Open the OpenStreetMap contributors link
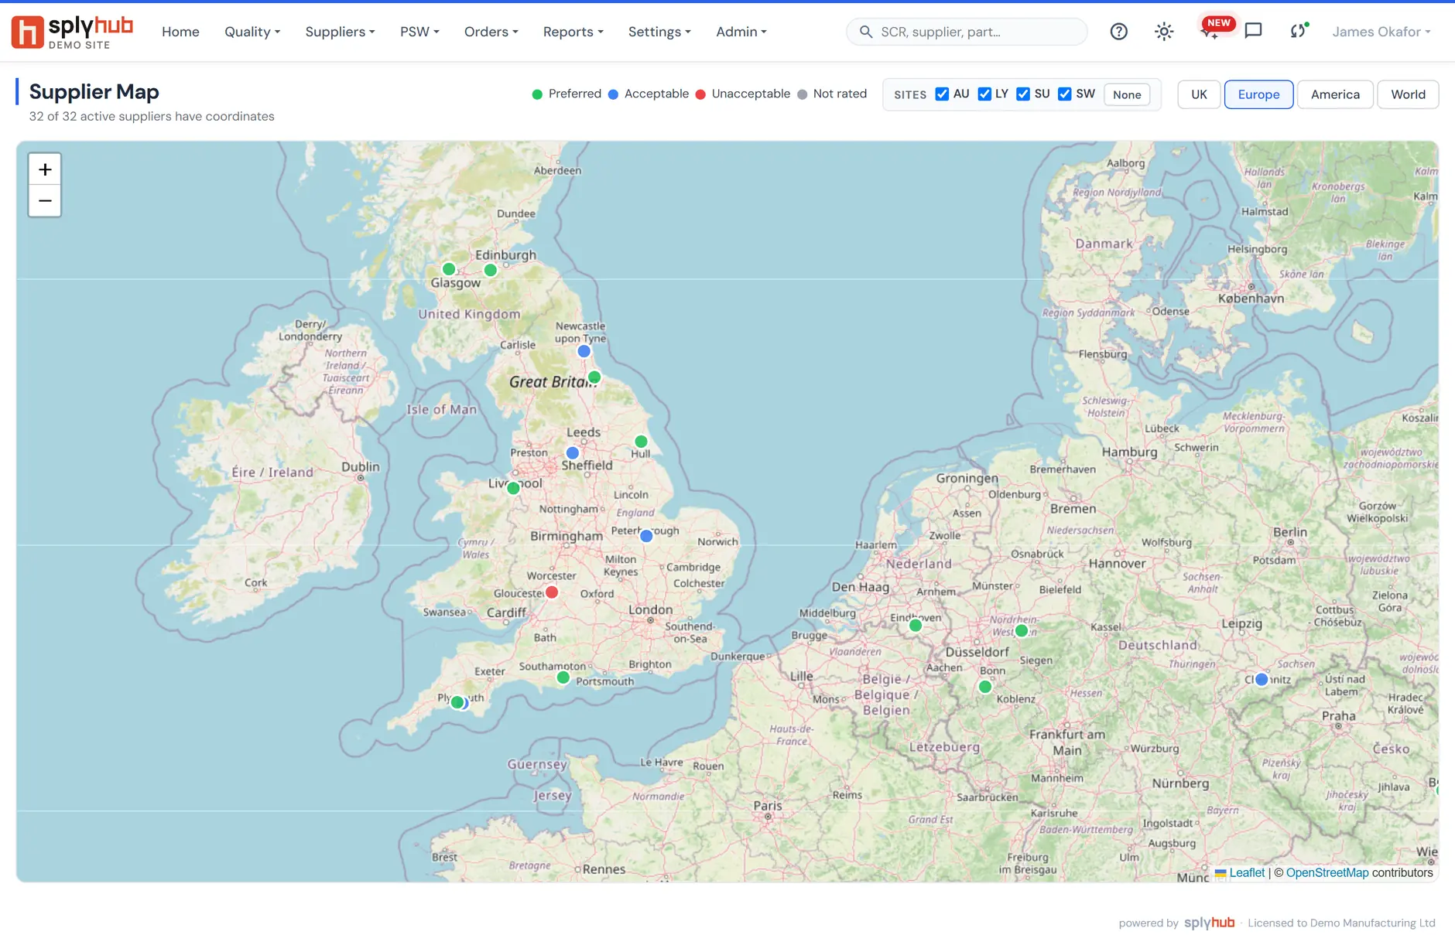Viewport: 1455px width, 935px height. pos(1327,872)
